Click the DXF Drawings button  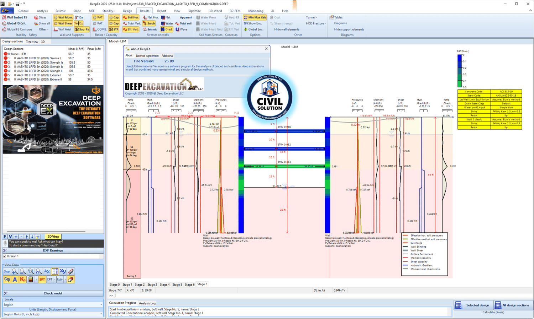coord(53,250)
